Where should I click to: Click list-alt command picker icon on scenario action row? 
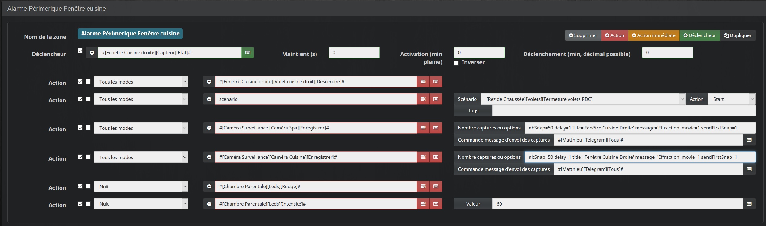(x=436, y=99)
